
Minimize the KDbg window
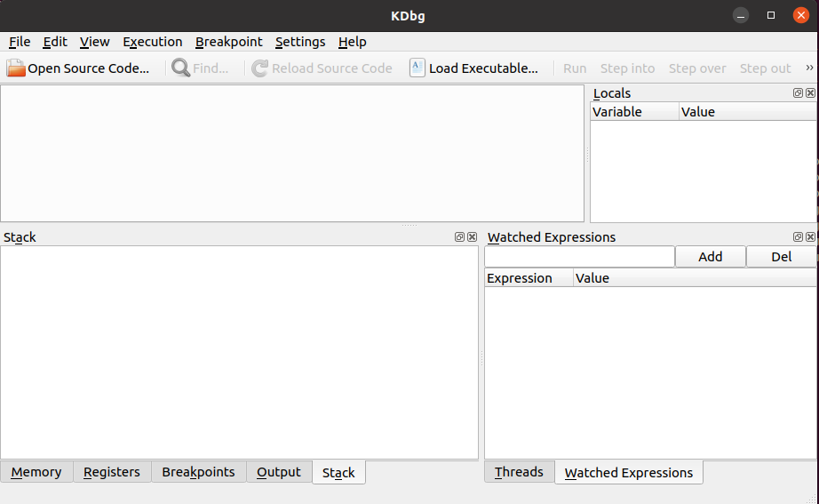[x=741, y=15]
